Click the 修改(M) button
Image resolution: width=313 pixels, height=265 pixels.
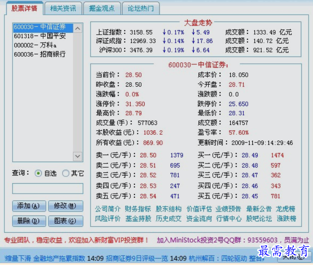click(66, 206)
